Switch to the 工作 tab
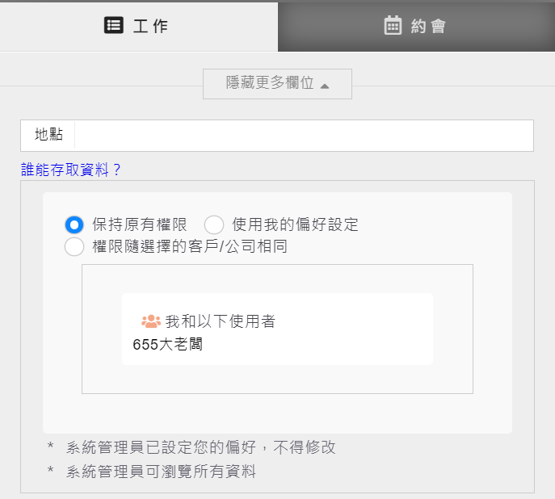Image resolution: width=555 pixels, height=499 pixels. 138,26
